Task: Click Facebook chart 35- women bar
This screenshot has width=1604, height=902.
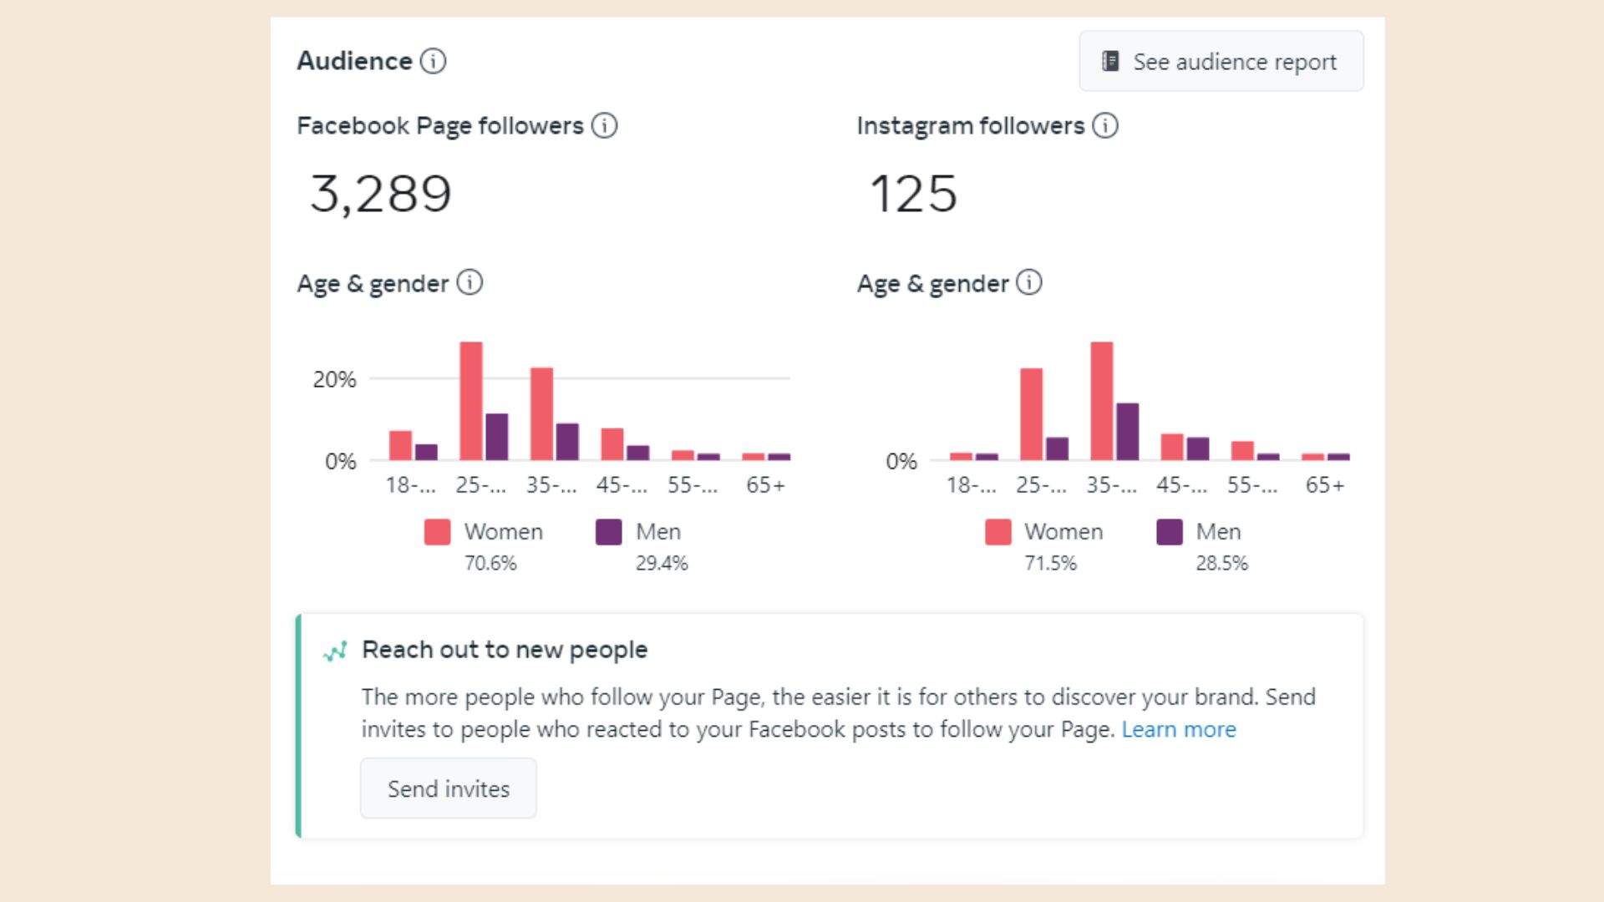Action: click(x=541, y=414)
